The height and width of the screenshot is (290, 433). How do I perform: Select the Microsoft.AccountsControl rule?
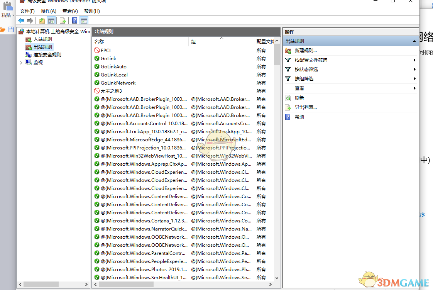tap(183, 123)
